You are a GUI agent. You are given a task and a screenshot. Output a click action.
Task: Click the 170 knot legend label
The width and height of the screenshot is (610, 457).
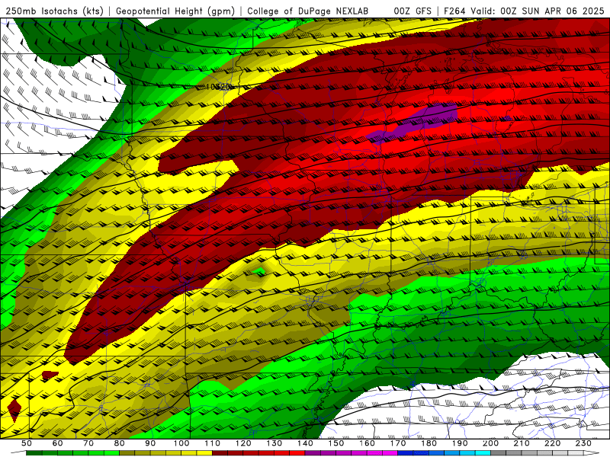pyautogui.click(x=398, y=443)
